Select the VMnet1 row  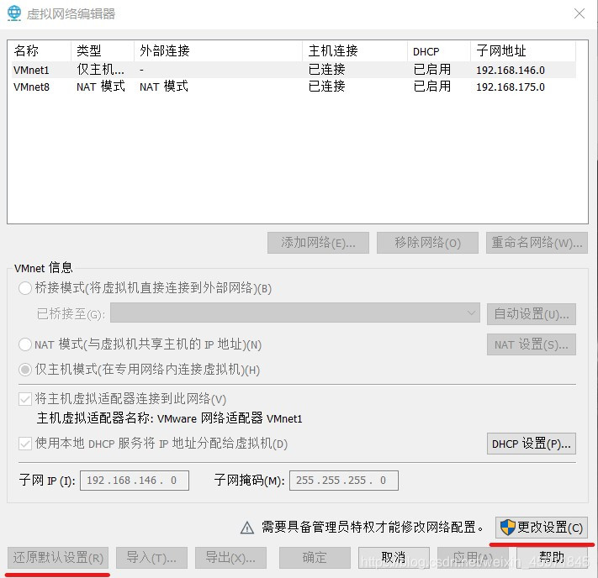tap(294, 70)
